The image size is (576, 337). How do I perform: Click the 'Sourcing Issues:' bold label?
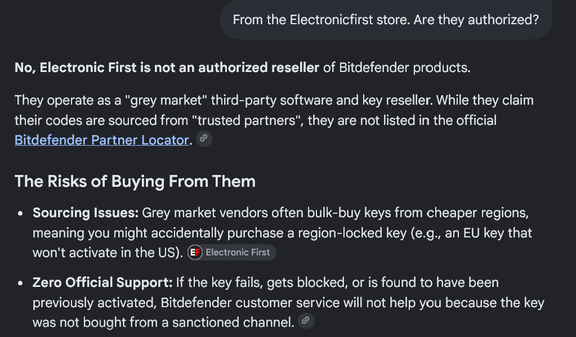click(86, 213)
